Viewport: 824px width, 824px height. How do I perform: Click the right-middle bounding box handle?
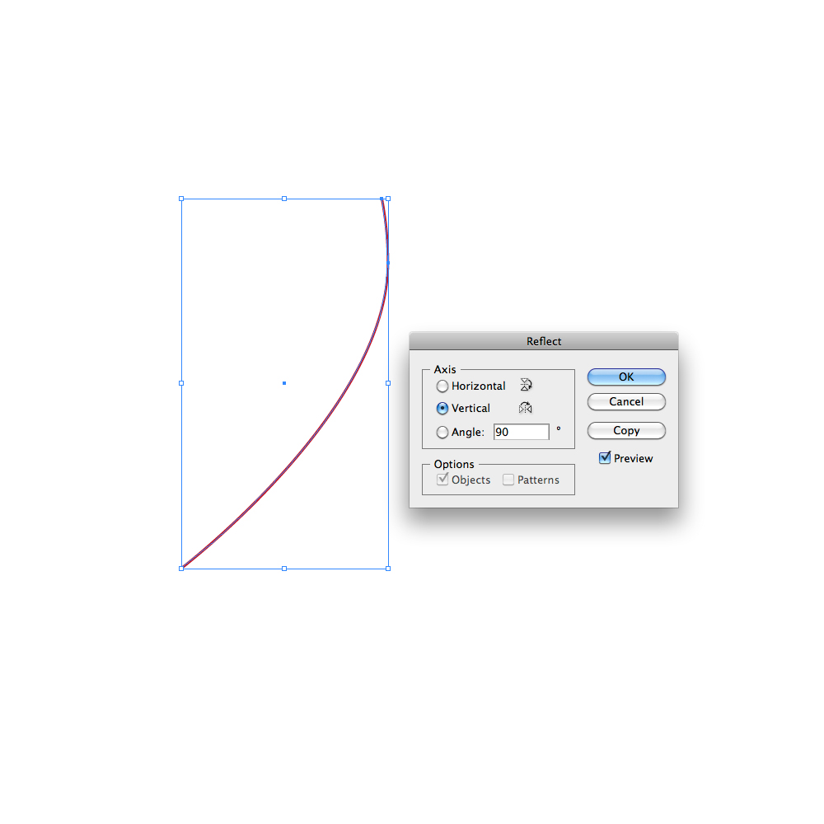point(388,383)
